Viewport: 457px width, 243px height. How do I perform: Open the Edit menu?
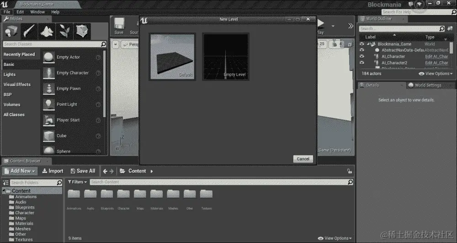pos(20,12)
